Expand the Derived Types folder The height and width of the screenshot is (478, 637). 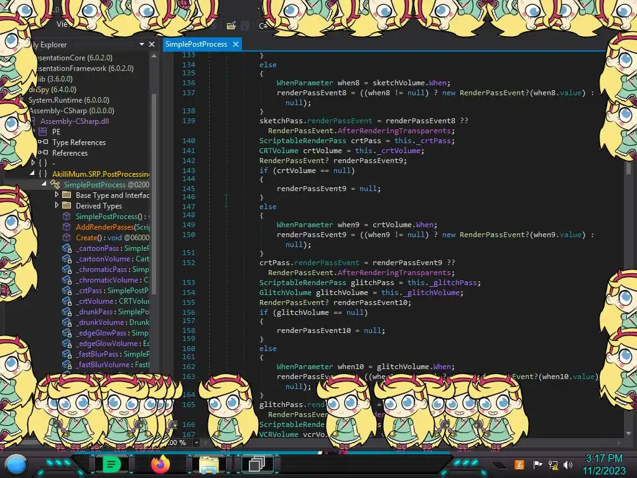pyautogui.click(x=57, y=205)
